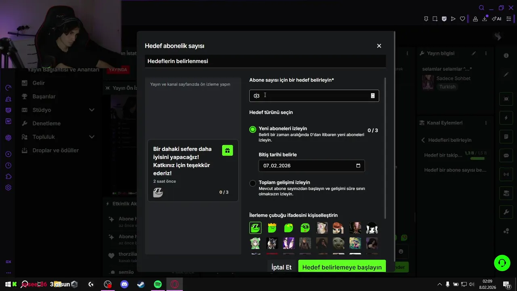This screenshot has width=517, height=291.
Task: Click the green gift icon in preview card
Action: 227,150
